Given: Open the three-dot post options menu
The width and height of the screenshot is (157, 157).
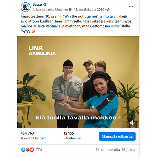Looking at the screenshot, I should pyautogui.click(x=131, y=7).
